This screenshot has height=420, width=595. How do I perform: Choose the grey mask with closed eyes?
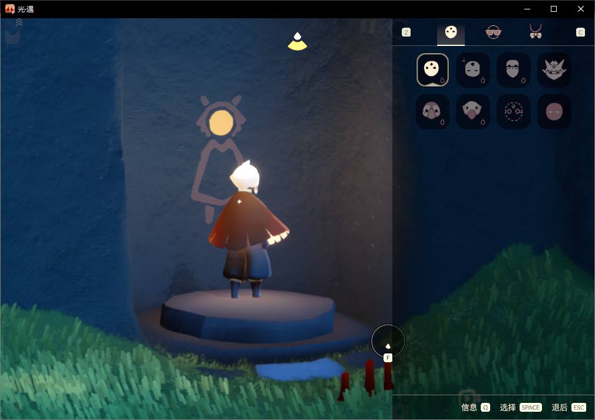coord(473,70)
